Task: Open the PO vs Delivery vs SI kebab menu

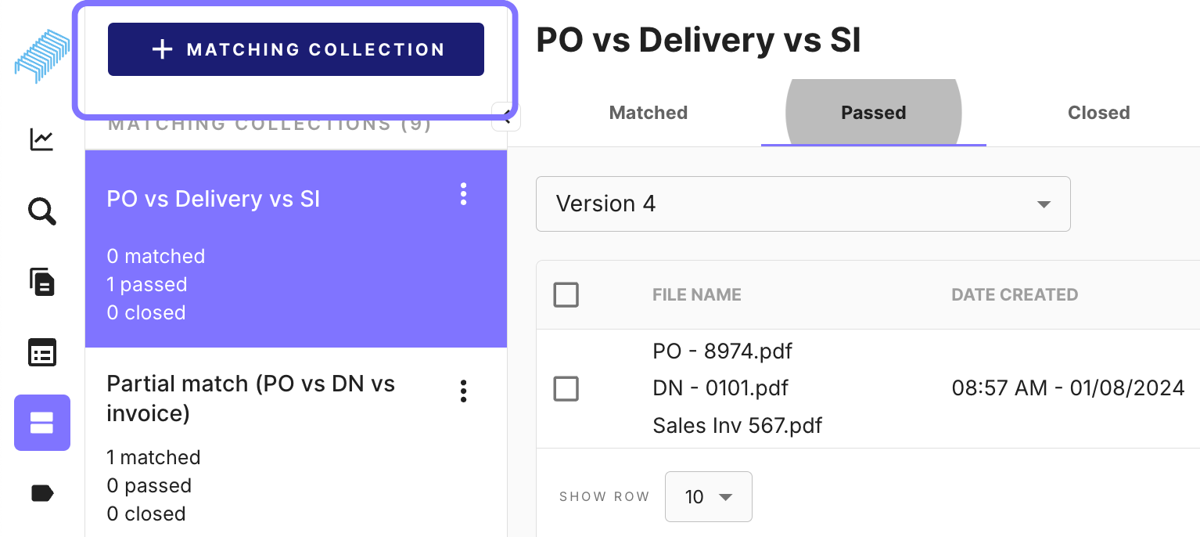Action: 464,194
